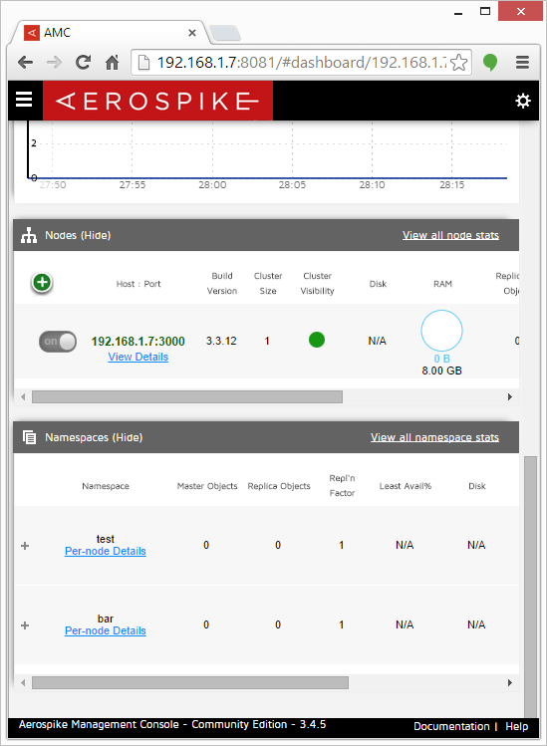
Task: Click the Namespaces panel list icon
Action: tap(29, 437)
